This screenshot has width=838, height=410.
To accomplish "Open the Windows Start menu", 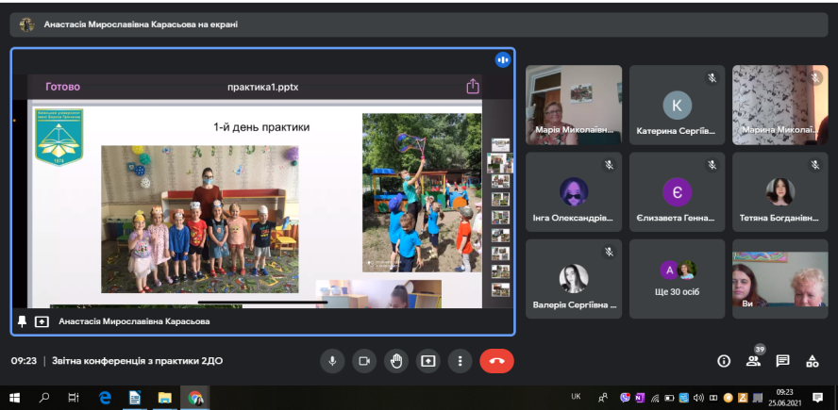I will tap(15, 397).
